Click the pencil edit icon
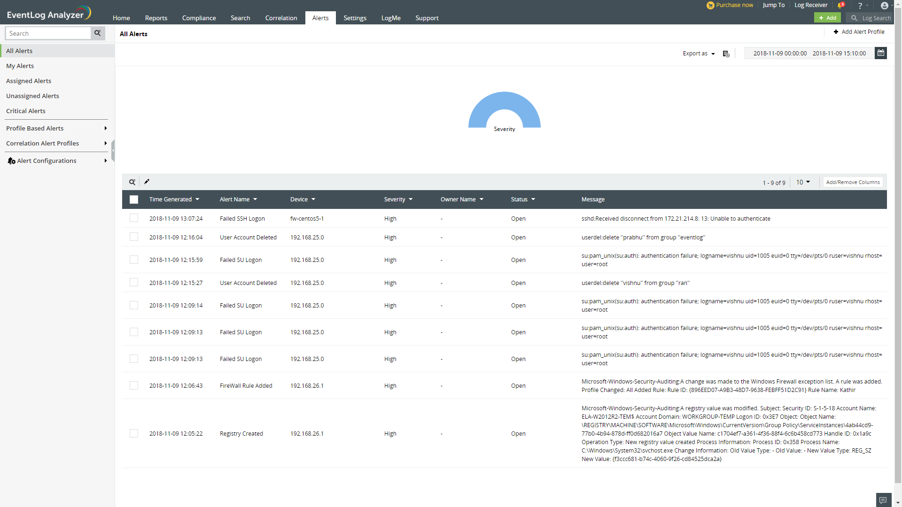902x507 pixels. pos(147,182)
